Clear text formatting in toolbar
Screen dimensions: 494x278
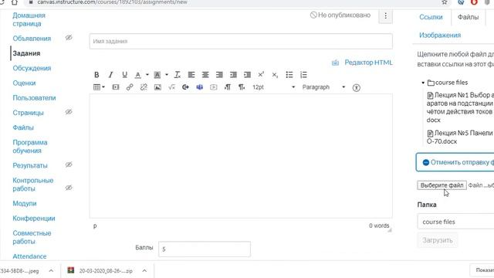tap(178, 75)
